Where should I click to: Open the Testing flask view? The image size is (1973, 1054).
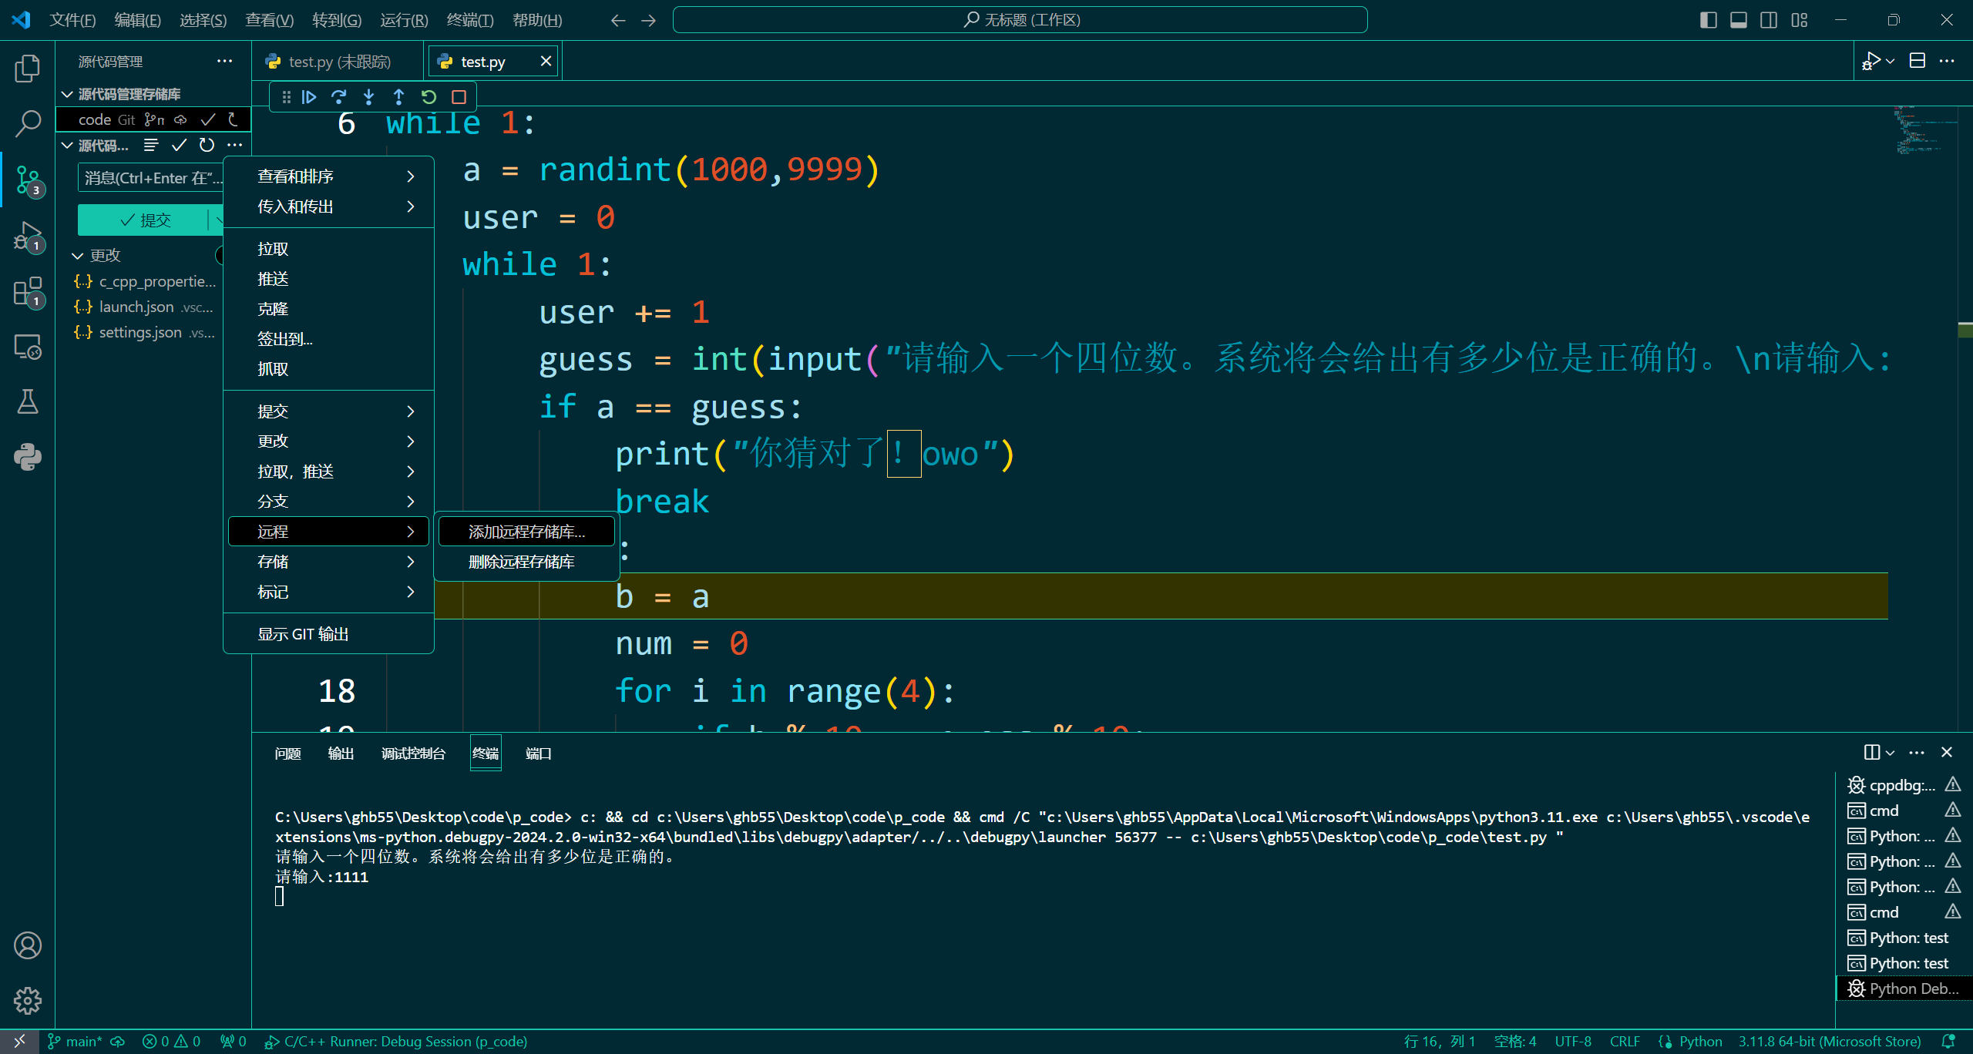coord(28,401)
